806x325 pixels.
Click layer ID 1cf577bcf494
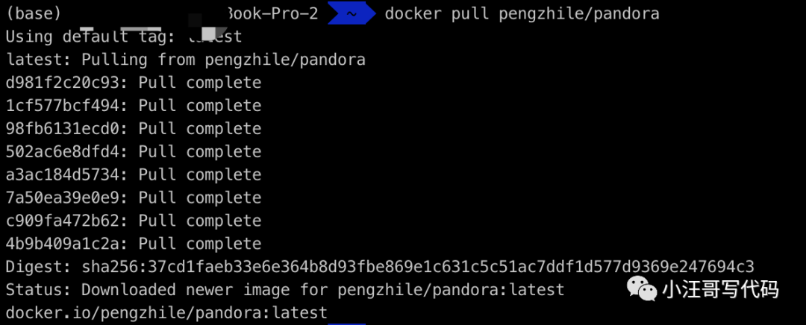pyautogui.click(x=62, y=105)
